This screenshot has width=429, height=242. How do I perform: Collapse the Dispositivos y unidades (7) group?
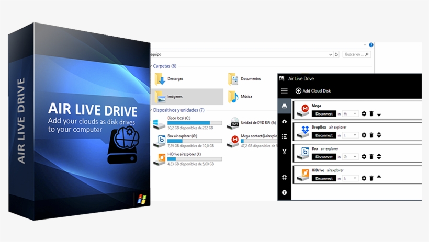click(151, 110)
